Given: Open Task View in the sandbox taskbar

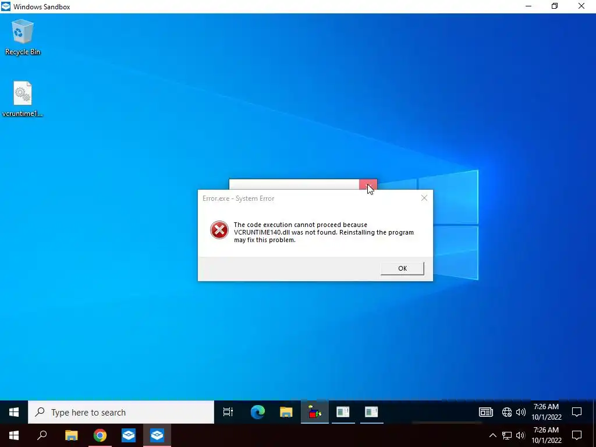Looking at the screenshot, I should coord(228,412).
